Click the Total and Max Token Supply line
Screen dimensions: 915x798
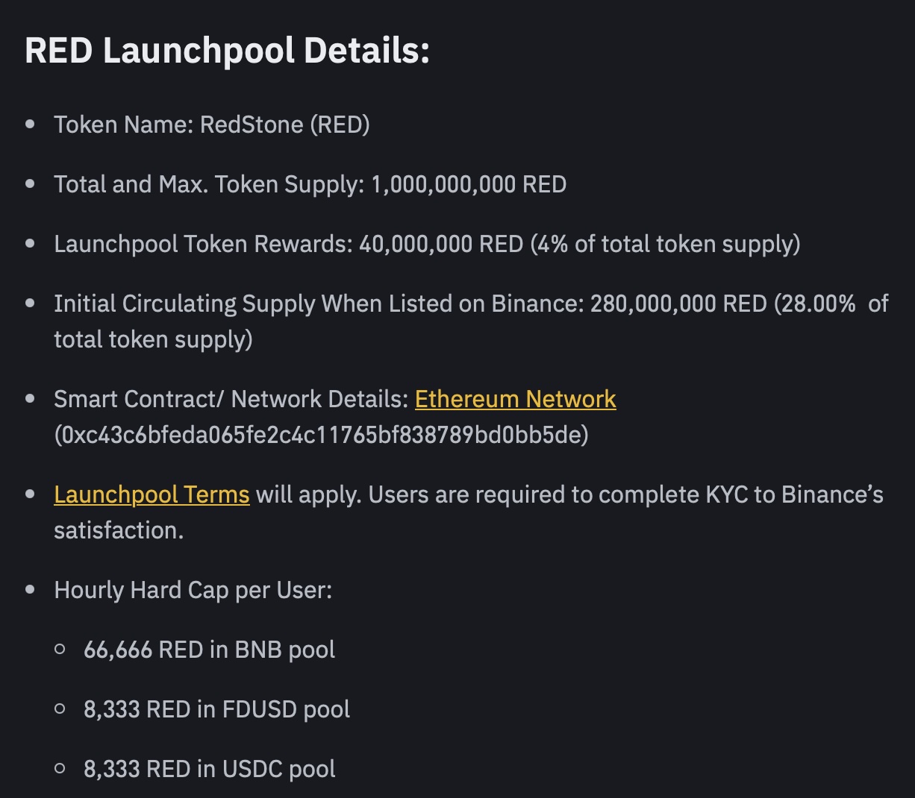coord(310,184)
